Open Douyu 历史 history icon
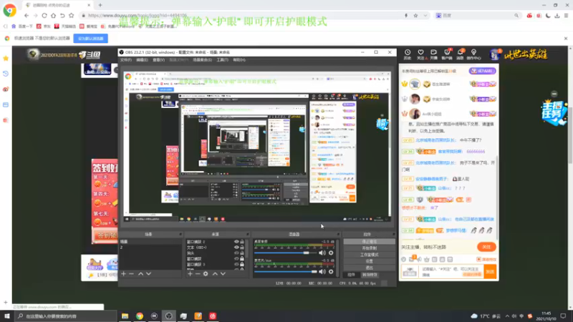 [408, 54]
